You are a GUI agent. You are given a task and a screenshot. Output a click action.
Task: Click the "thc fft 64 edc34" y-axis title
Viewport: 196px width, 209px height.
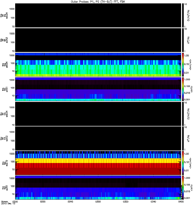(4, 114)
